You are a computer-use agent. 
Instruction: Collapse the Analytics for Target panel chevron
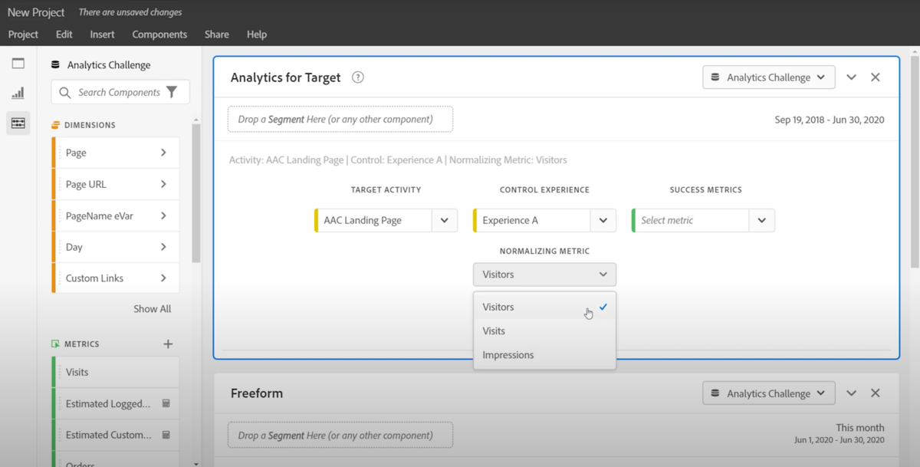coord(851,77)
